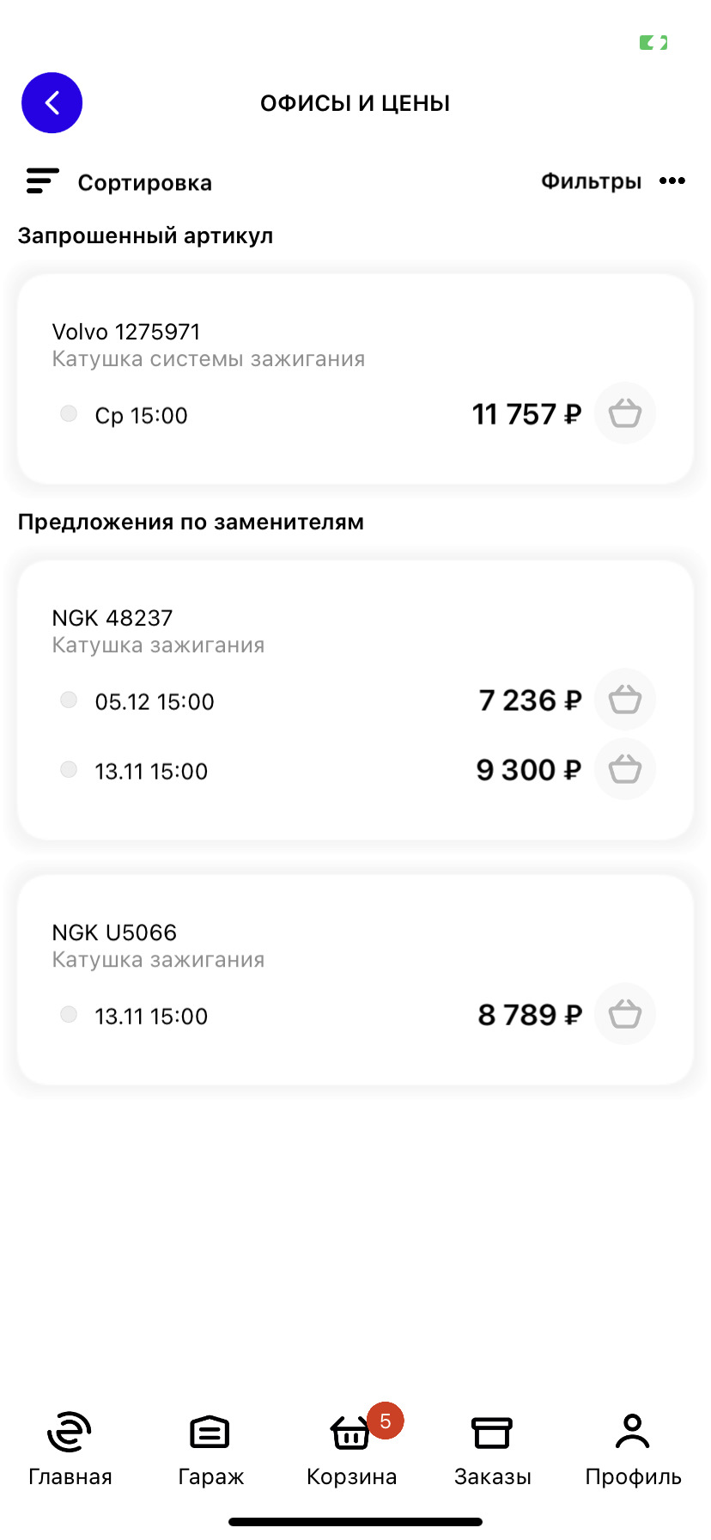Open the NGK U5066 item title

pyautogui.click(x=114, y=932)
